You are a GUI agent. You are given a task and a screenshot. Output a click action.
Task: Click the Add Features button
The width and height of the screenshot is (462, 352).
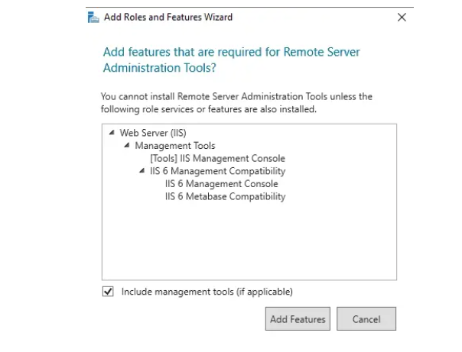[x=298, y=318]
